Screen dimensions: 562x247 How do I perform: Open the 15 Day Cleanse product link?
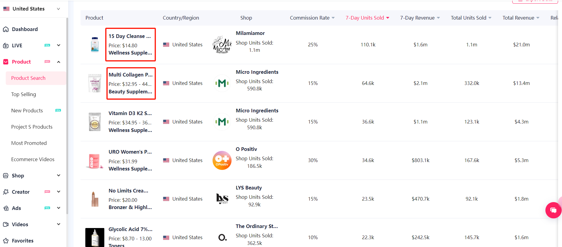point(130,36)
